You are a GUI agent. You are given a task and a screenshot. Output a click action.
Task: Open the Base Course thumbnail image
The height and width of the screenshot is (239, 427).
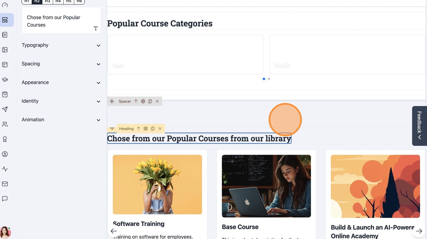[266, 186]
